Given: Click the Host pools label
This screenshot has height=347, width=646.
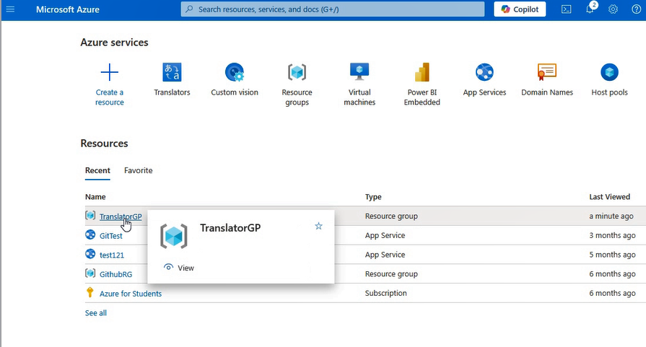Looking at the screenshot, I should coord(609,92).
